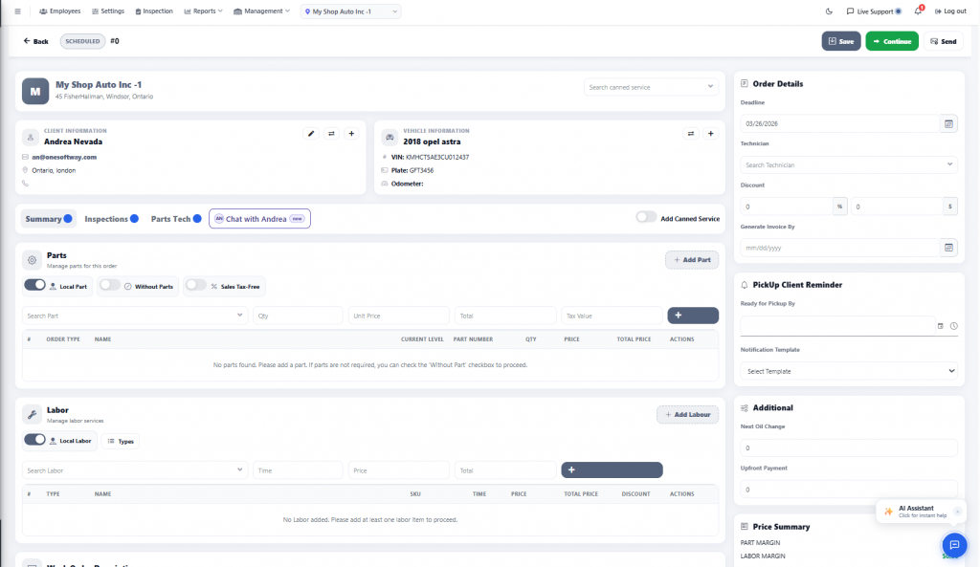Open the Select Template dropdown

point(848,370)
